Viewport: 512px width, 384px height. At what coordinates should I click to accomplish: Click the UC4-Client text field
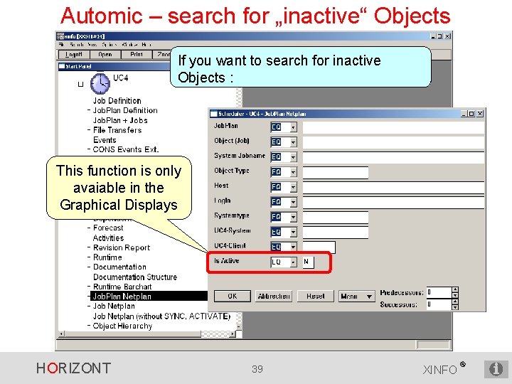coord(319,247)
